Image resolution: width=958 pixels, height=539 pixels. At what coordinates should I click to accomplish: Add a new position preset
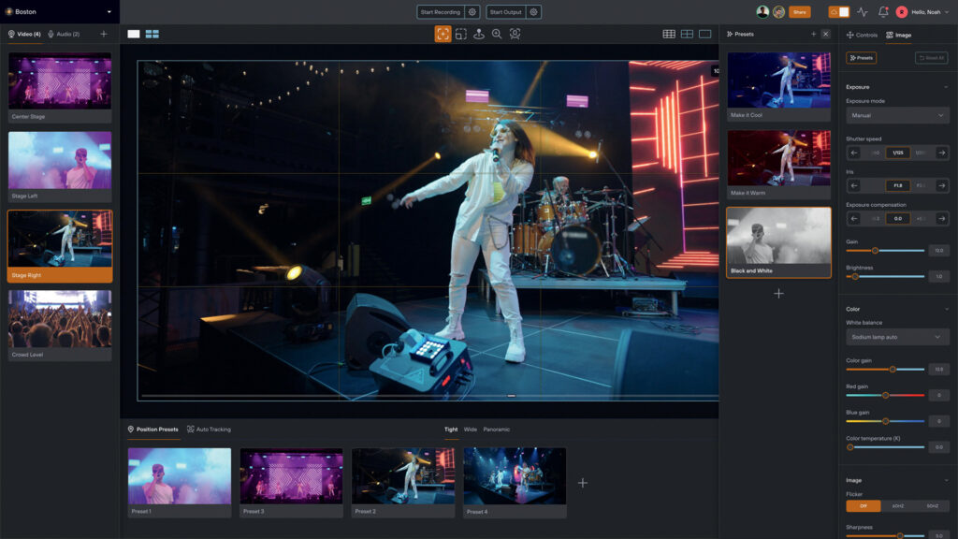tap(583, 483)
